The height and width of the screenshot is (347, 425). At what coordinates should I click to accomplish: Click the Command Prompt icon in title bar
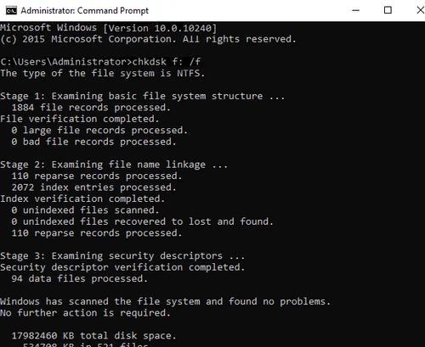[x=11, y=11]
